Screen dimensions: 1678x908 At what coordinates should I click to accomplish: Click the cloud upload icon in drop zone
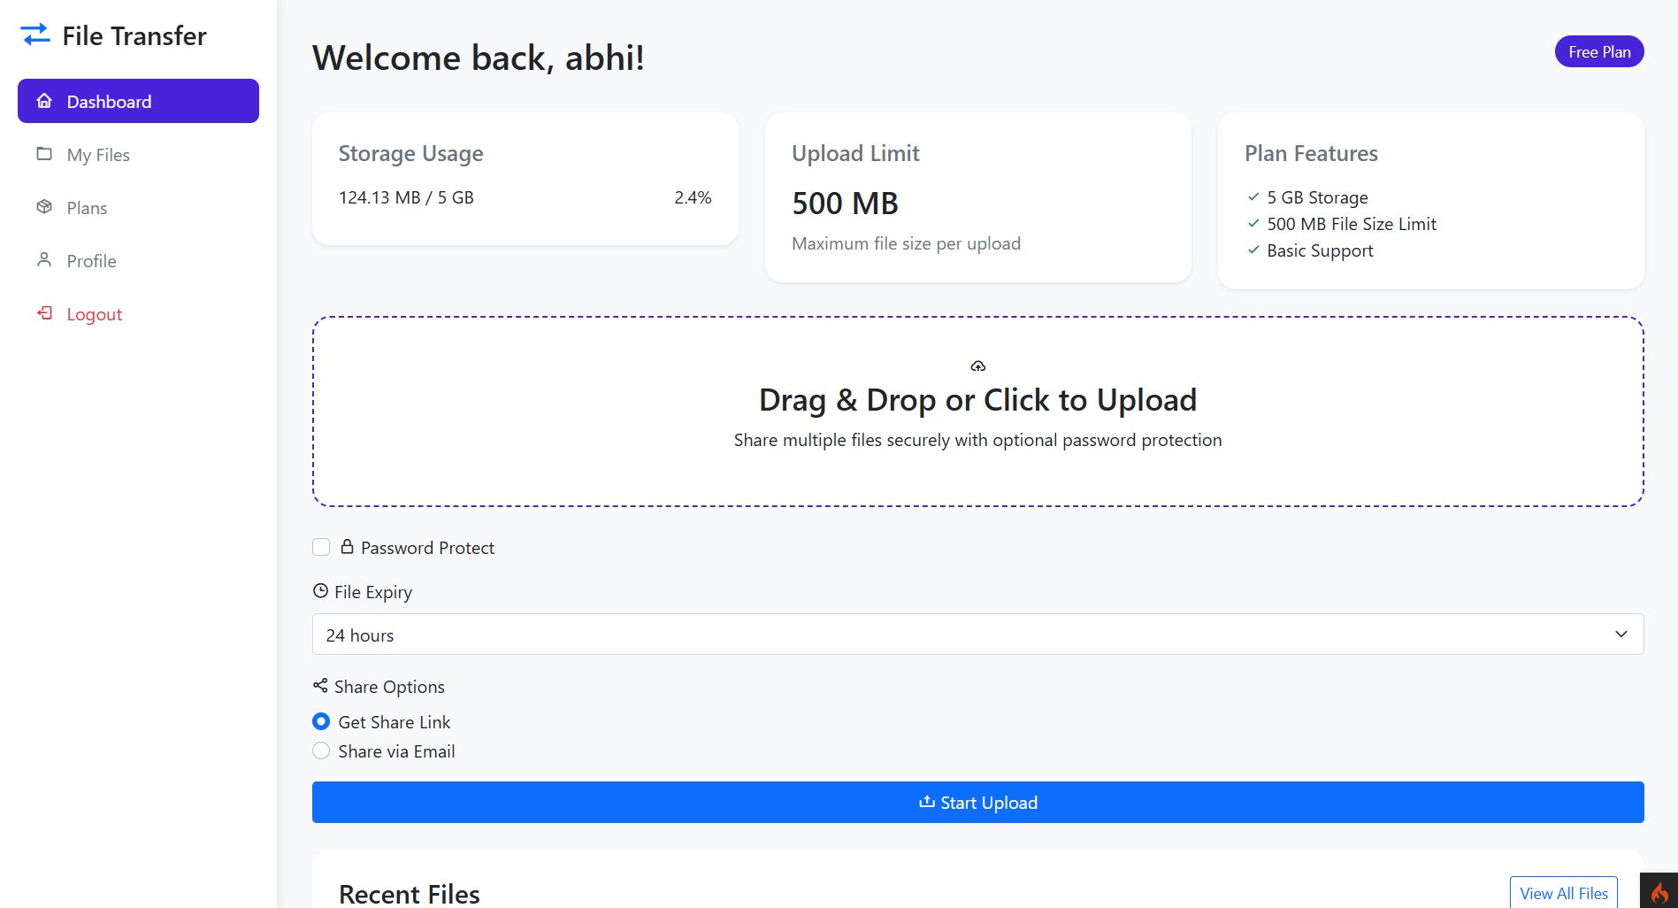click(x=977, y=366)
